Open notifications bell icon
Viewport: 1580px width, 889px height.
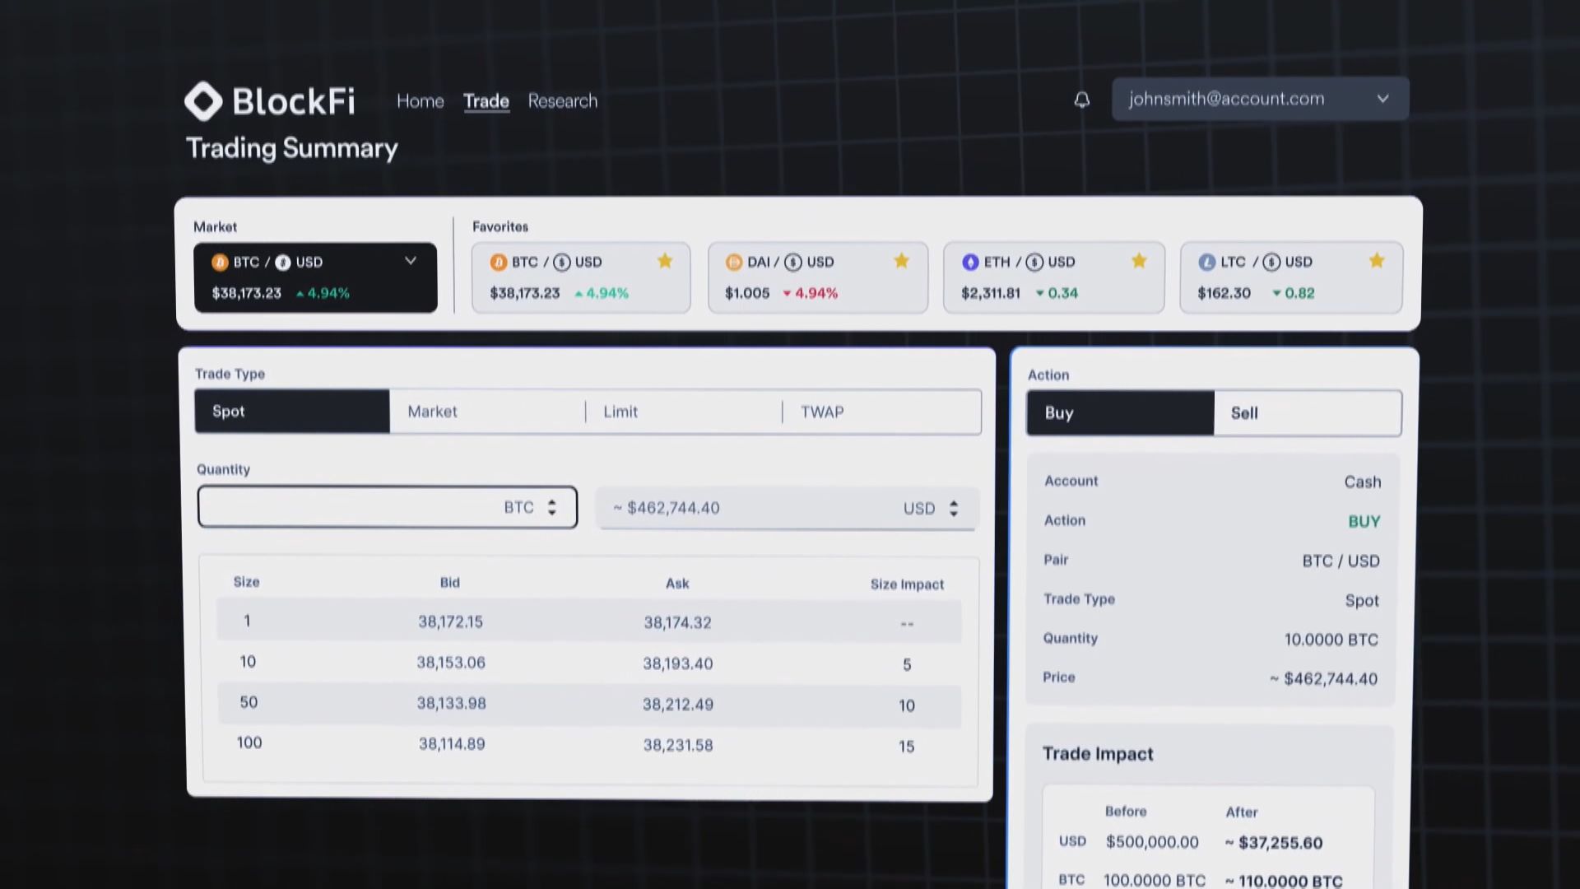(x=1082, y=100)
